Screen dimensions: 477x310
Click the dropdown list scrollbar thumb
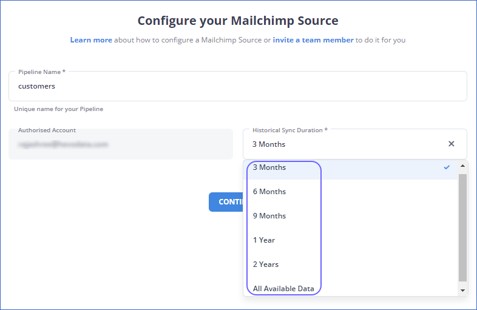462,227
